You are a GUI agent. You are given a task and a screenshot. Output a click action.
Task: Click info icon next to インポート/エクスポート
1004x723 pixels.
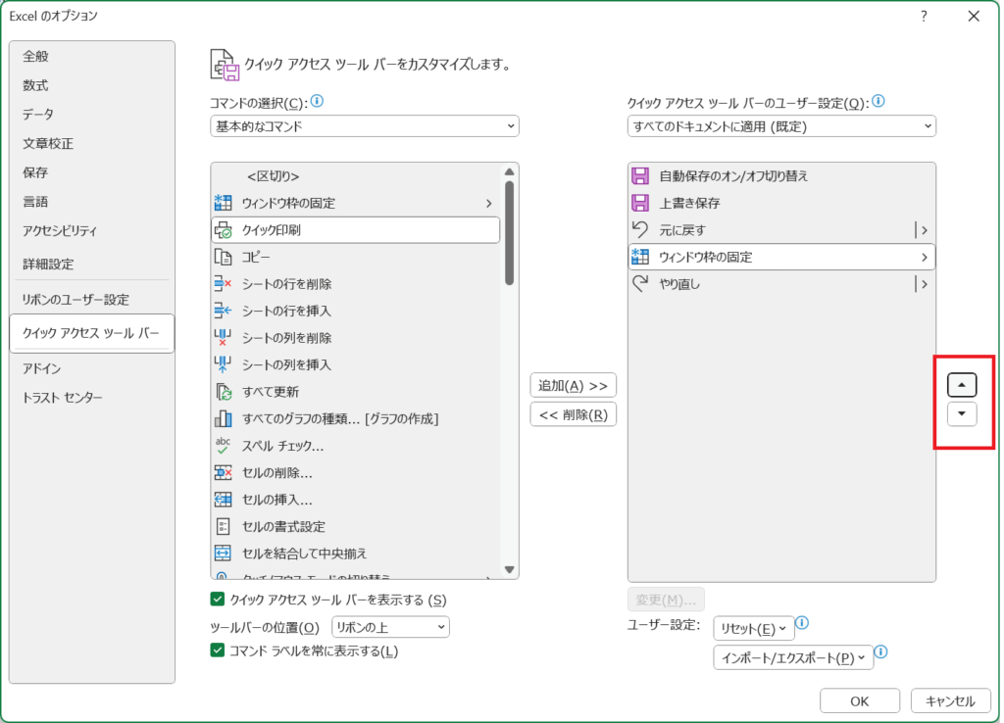coord(881,652)
